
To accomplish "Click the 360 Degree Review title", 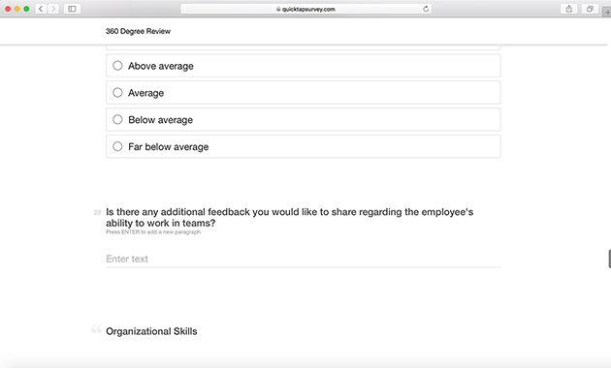I will (x=138, y=31).
